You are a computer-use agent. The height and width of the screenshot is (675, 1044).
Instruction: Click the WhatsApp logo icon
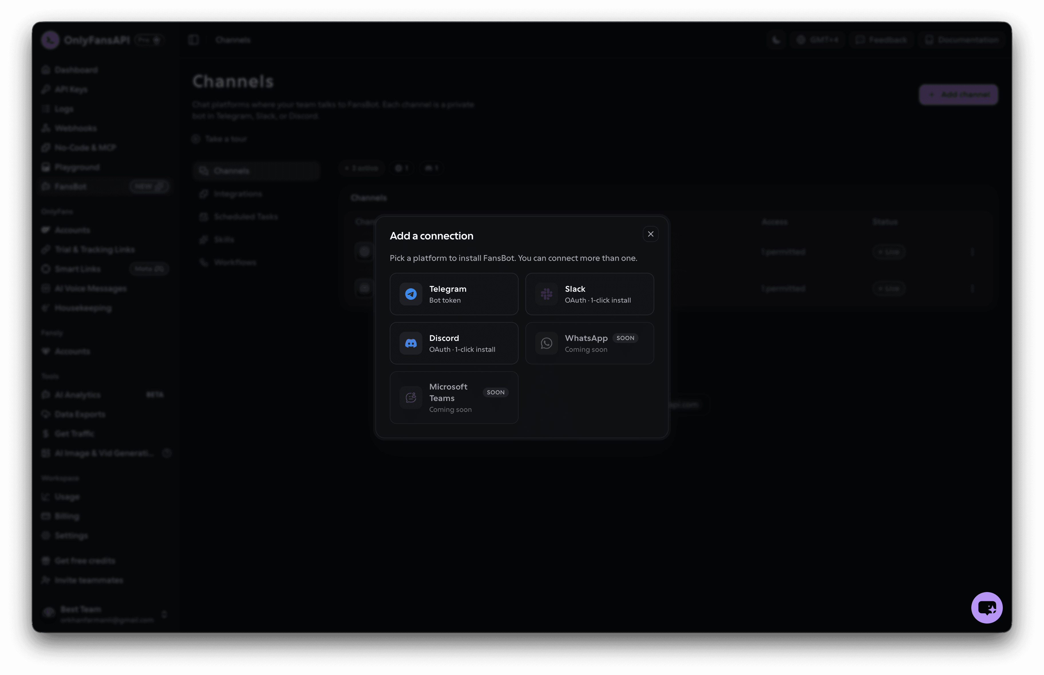pos(546,343)
